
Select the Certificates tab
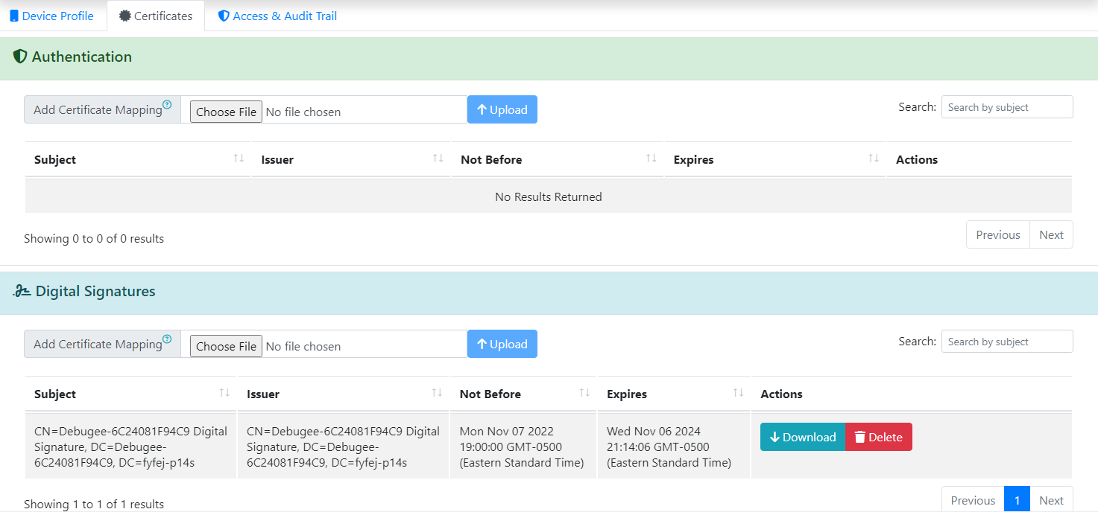point(156,16)
